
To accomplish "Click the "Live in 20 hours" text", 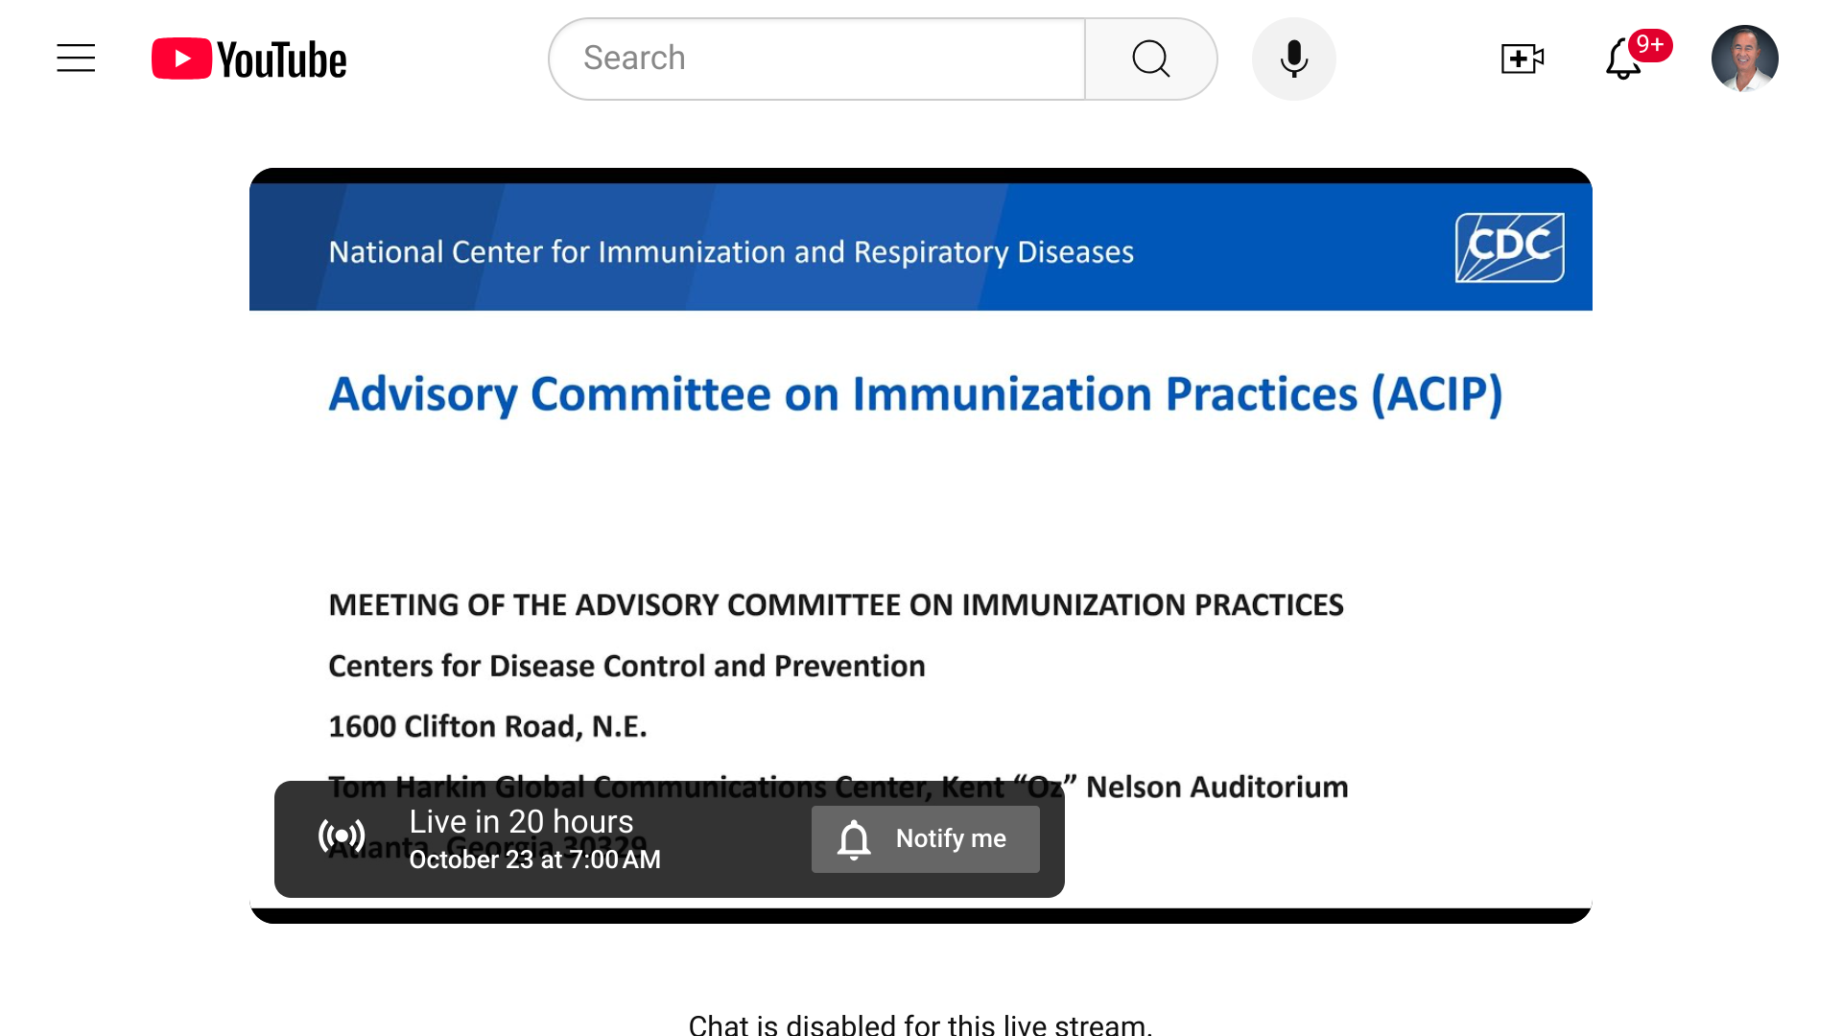I will coord(521,821).
